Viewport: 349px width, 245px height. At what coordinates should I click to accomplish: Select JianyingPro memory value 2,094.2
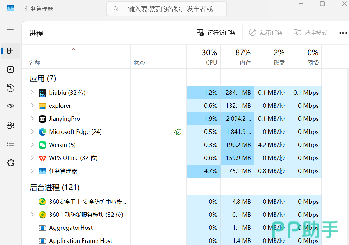point(238,119)
